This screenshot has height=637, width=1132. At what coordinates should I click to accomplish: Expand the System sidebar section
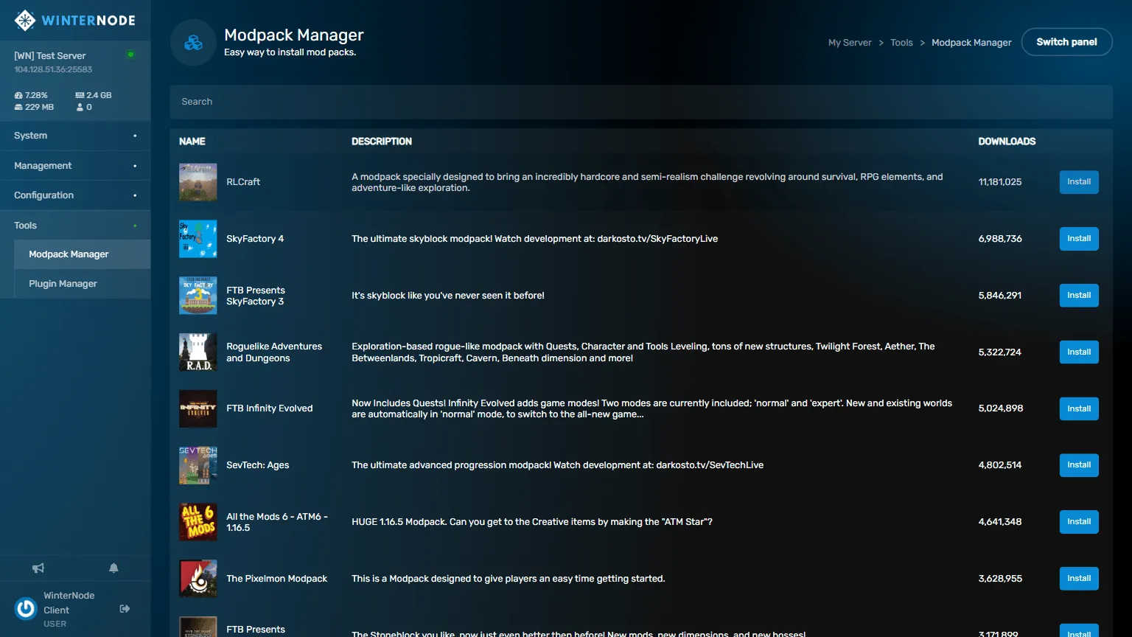point(75,136)
